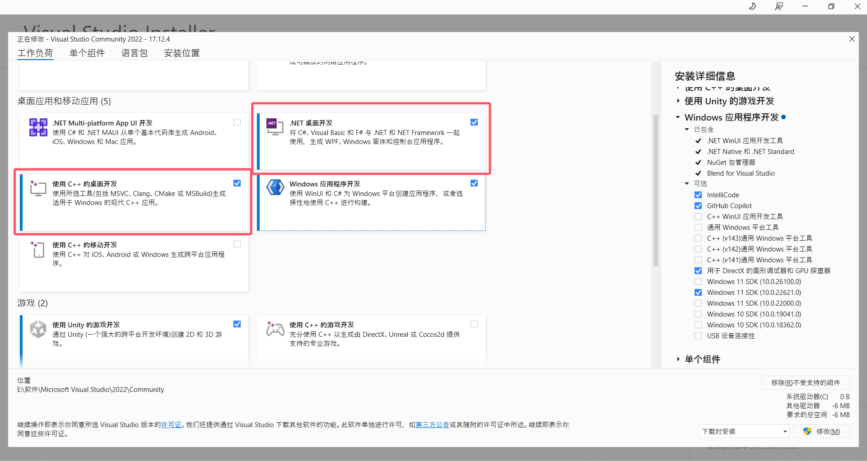Minimize the Visual Studio Installer window
The width and height of the screenshot is (867, 461).
(805, 6)
